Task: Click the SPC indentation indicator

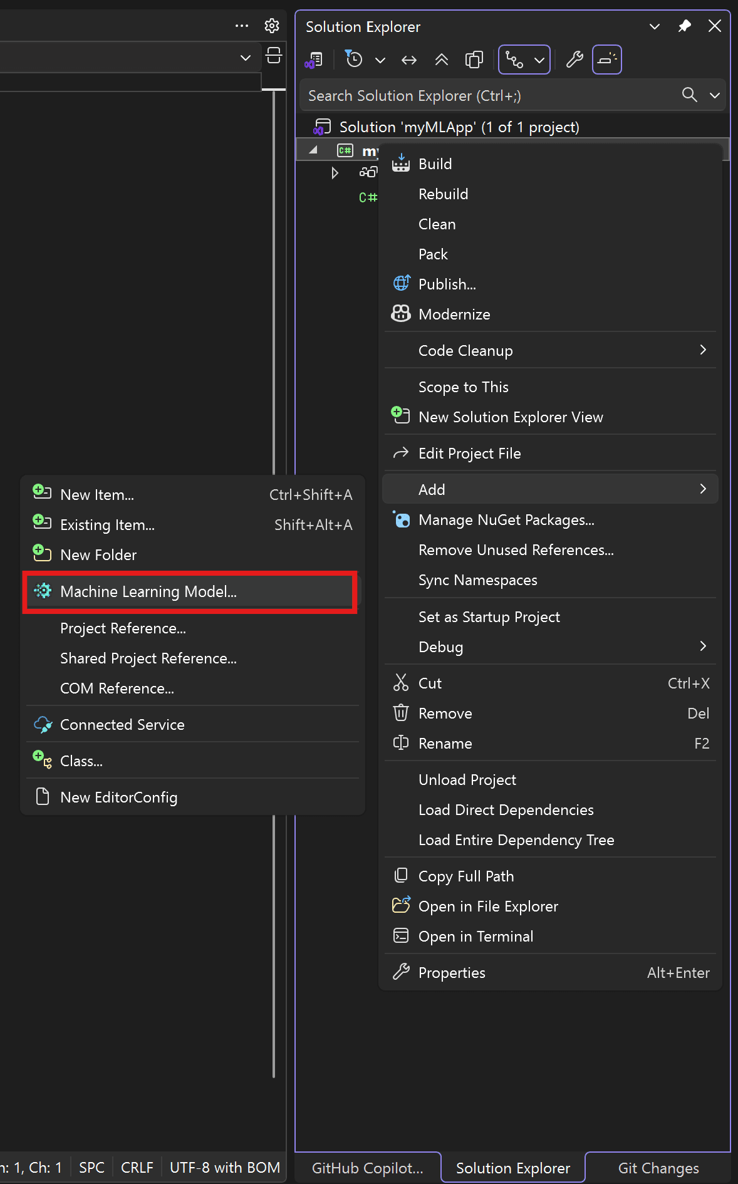Action: (91, 1168)
